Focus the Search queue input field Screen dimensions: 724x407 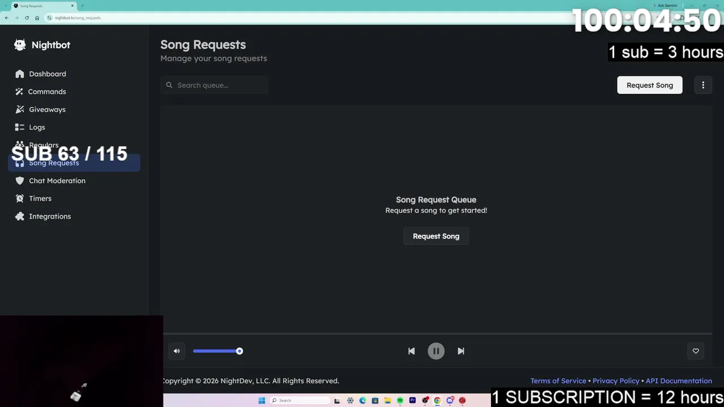tap(214, 85)
